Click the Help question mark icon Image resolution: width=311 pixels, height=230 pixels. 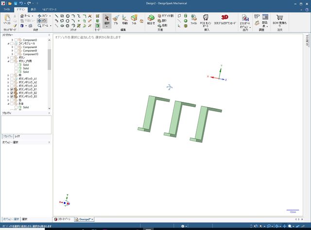tap(307, 10)
